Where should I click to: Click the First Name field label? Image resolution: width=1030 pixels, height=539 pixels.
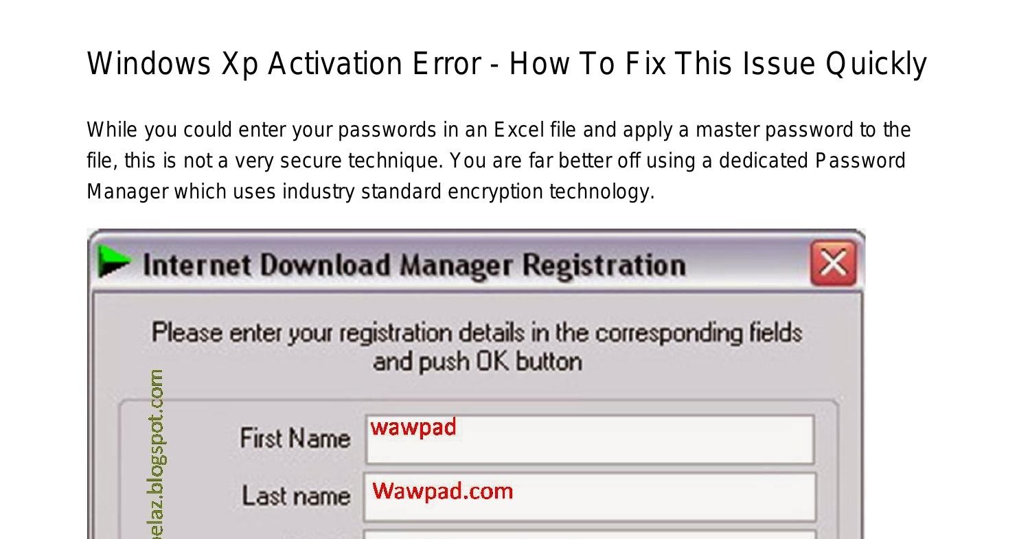coord(294,438)
